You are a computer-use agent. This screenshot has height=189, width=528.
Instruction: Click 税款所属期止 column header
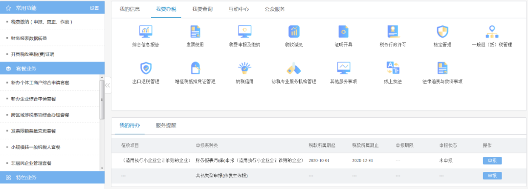(x=365, y=145)
